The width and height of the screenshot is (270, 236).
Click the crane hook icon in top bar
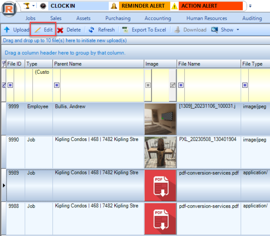[x=27, y=6]
